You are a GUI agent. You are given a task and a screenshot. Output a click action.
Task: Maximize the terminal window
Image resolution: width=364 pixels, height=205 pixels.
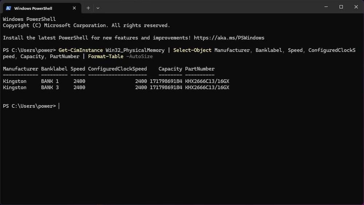tap(341, 7)
